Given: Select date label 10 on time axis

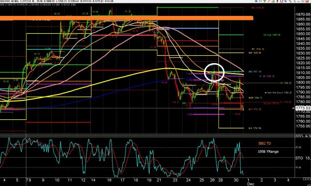Looking at the screenshot, I should [x=57, y=180].
